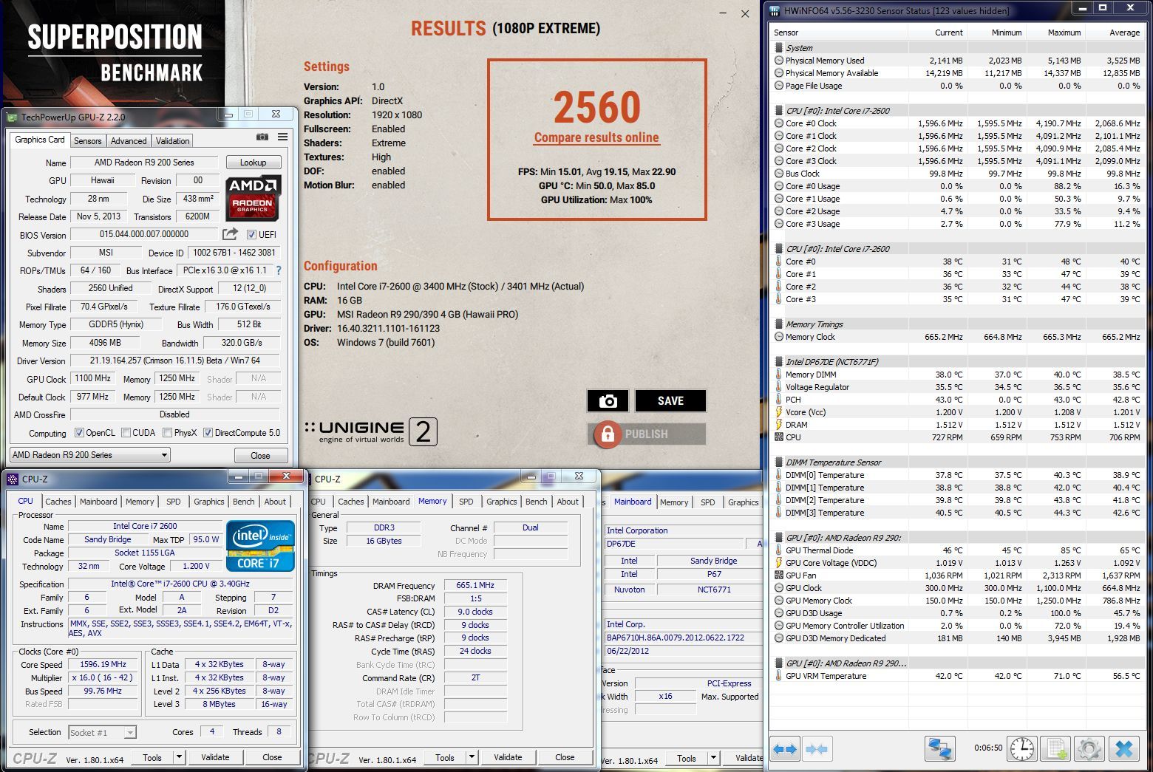
Task: Click the Bus Interface question mark icon
Action: [x=279, y=271]
